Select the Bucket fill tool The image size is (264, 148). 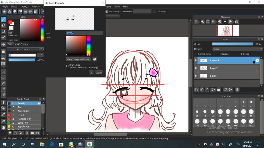[3, 58]
